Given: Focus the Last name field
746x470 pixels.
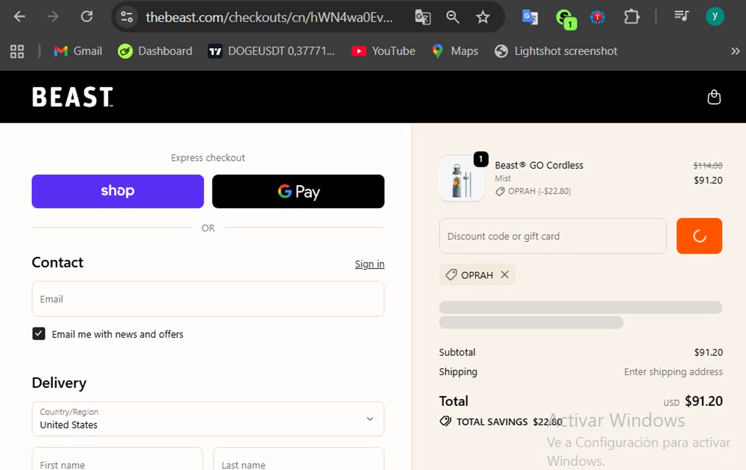Looking at the screenshot, I should click(298, 459).
